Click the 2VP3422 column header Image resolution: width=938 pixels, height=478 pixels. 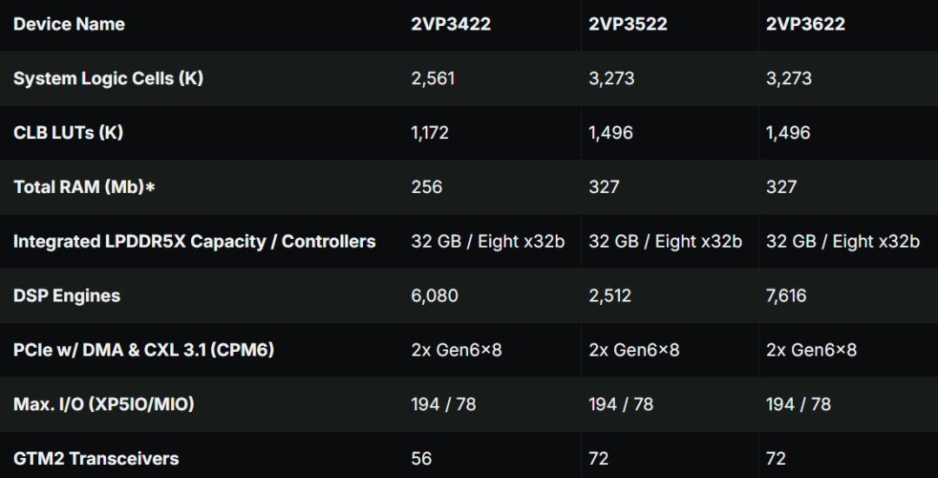tap(451, 24)
